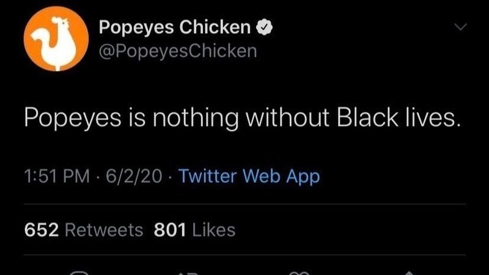Tap the heart like icon

pos(299,273)
